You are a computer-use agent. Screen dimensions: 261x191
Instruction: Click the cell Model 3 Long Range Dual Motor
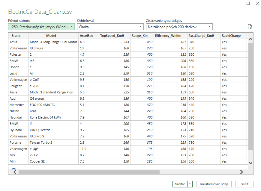coord(53,42)
